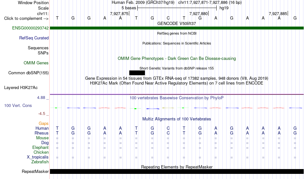Click the Sequences track label

click(38, 48)
